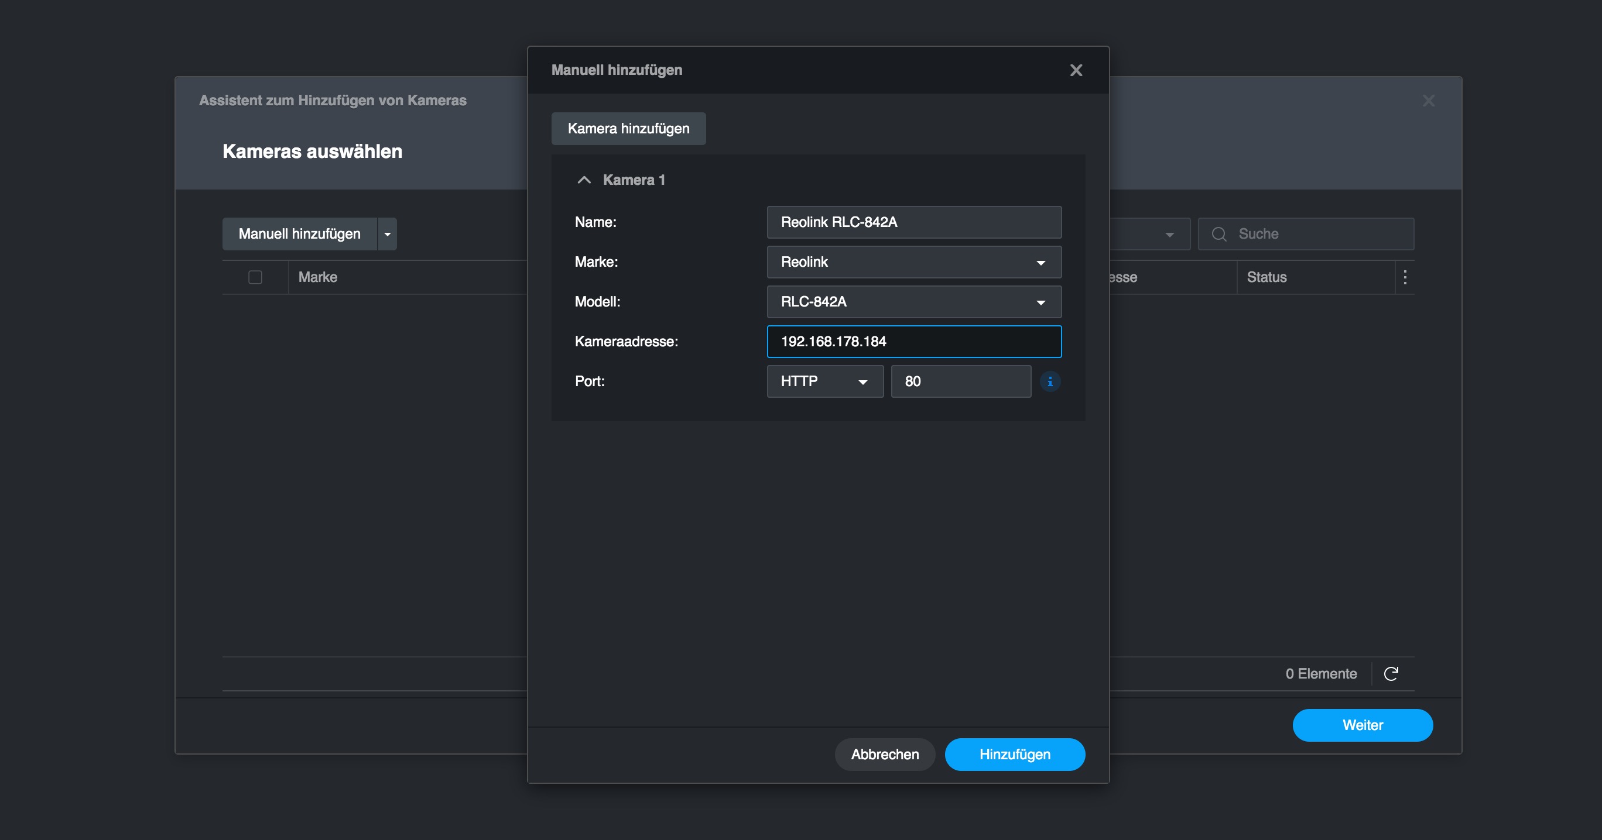Click the Status column header
Viewport: 1602px width, 840px height.
(1266, 277)
